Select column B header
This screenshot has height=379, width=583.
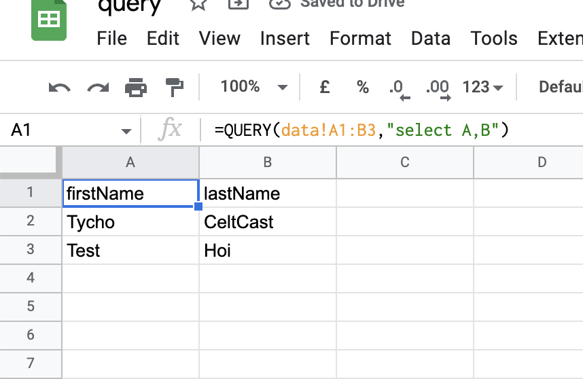(268, 162)
